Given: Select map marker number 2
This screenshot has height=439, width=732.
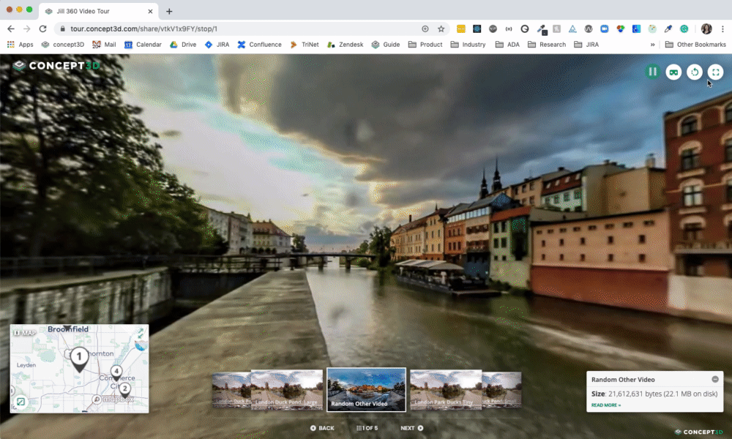Looking at the screenshot, I should [x=125, y=389].
